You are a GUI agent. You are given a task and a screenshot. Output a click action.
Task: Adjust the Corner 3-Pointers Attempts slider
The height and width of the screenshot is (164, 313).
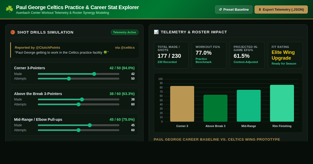point(79,79)
